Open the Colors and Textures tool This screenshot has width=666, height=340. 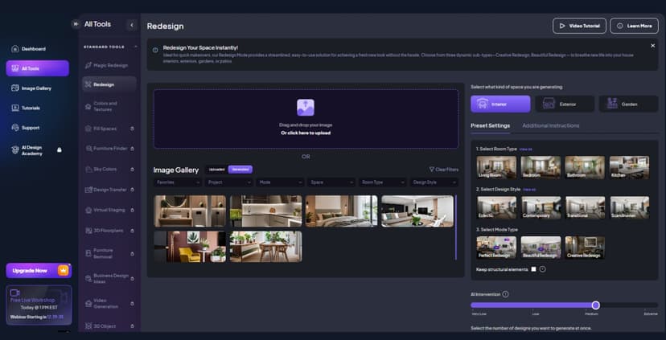pos(109,106)
